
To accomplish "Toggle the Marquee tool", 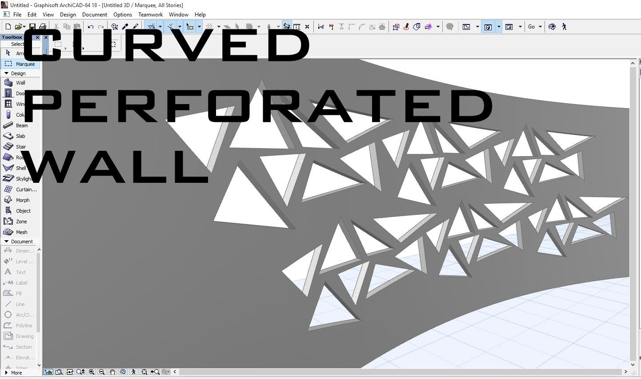I will 20,64.
